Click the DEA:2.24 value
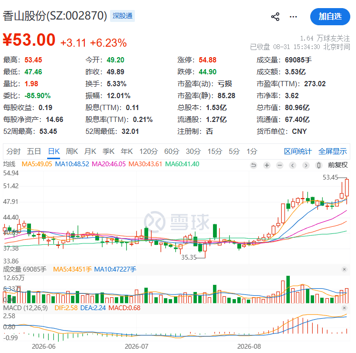 coord(93,308)
